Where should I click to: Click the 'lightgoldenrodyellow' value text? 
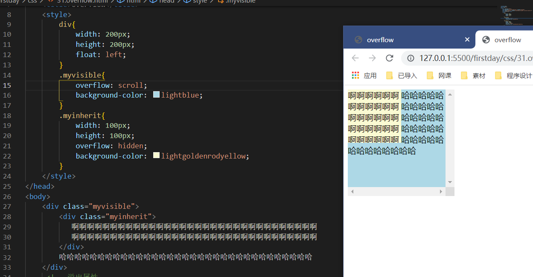[x=204, y=156]
